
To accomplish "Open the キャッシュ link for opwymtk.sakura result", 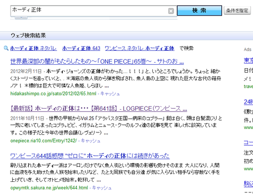I will tap(102, 187).
